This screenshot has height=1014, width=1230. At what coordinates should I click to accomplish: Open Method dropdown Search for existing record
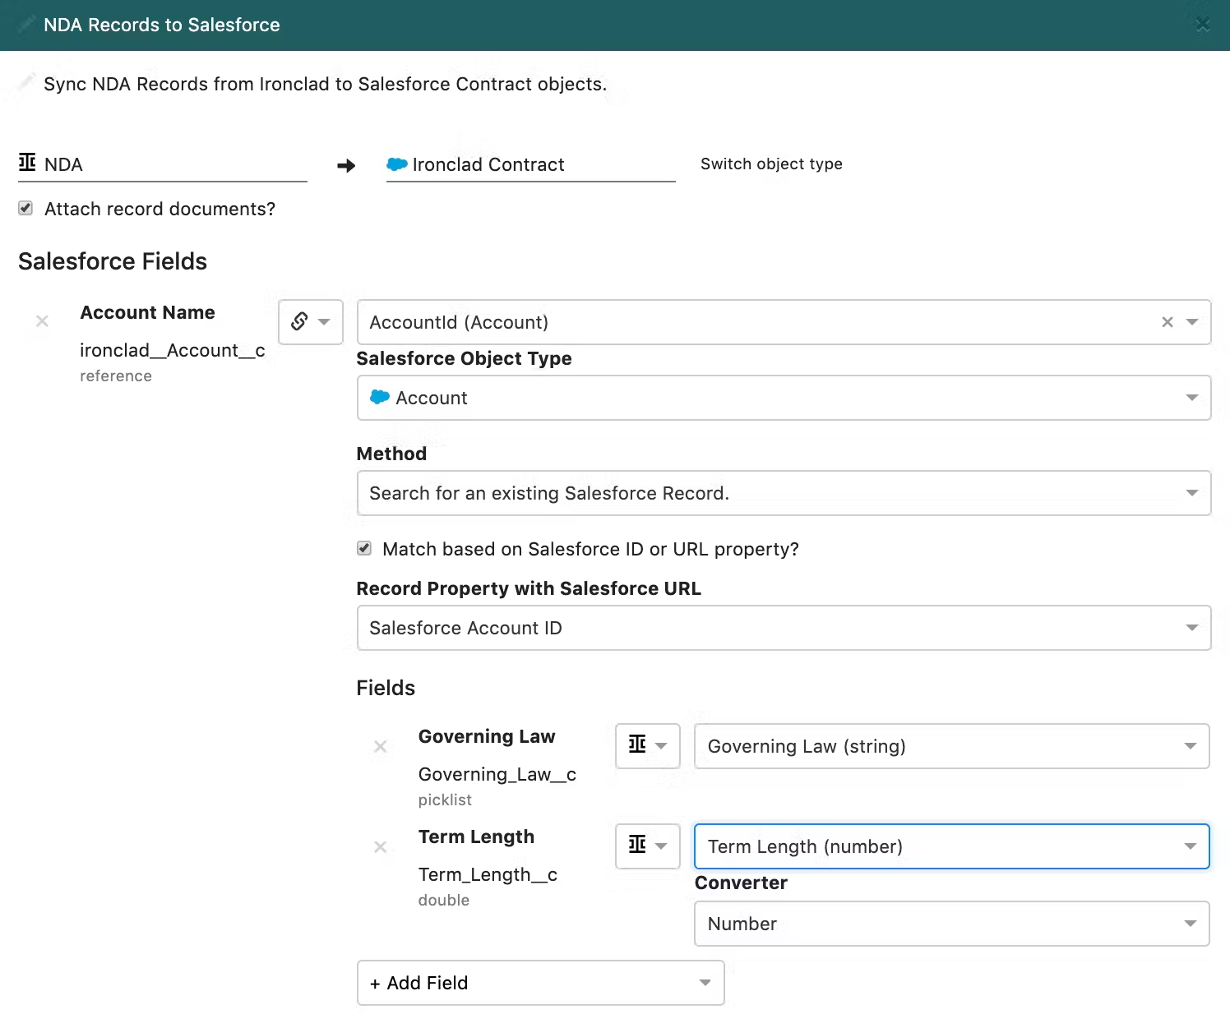[784, 493]
